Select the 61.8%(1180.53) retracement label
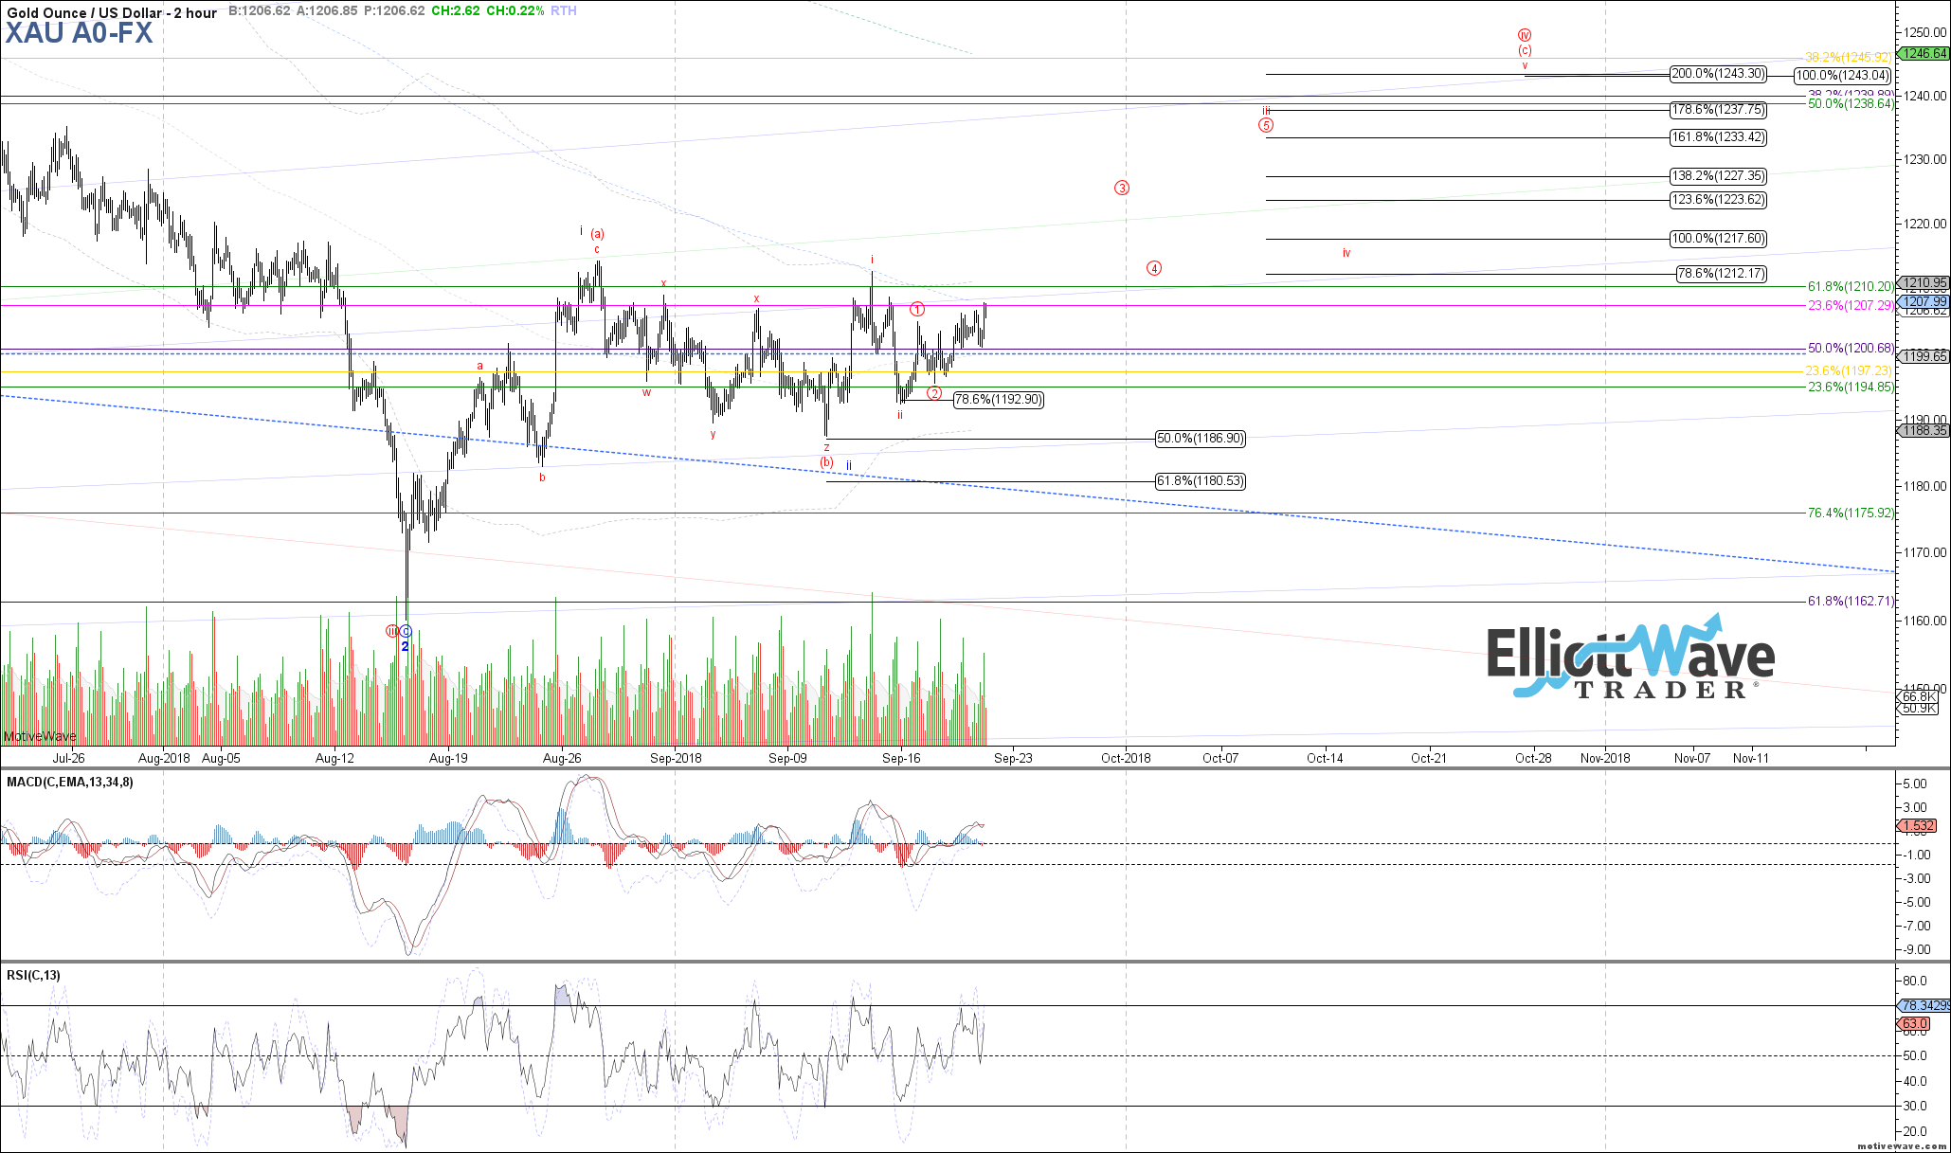This screenshot has width=1951, height=1153. (x=1201, y=481)
